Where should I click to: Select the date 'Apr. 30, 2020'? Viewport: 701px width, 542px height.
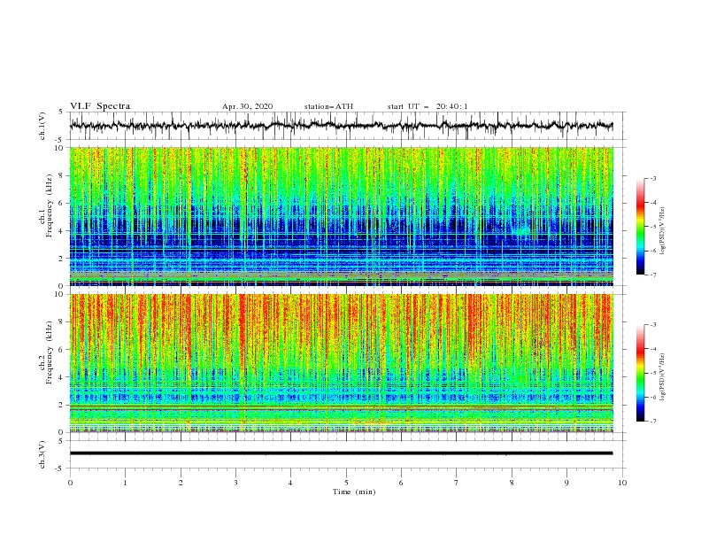247,106
